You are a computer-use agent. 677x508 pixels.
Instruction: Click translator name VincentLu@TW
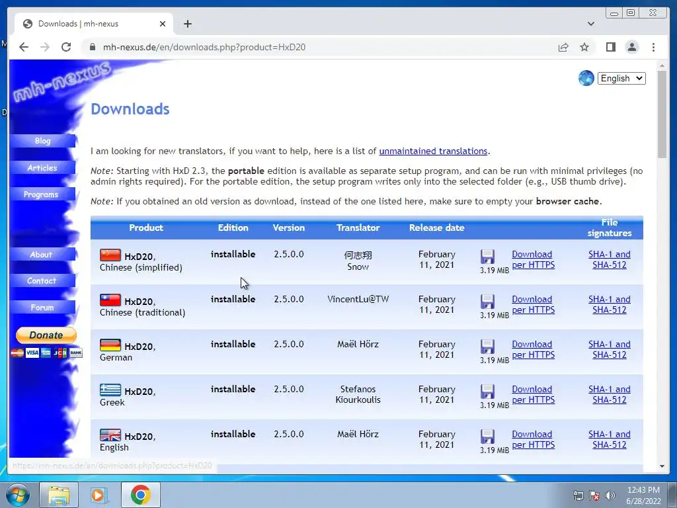pos(358,299)
